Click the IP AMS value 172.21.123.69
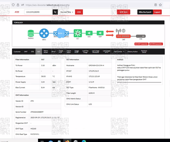This screenshot has width=170, height=142. pyautogui.click(x=94, y=77)
